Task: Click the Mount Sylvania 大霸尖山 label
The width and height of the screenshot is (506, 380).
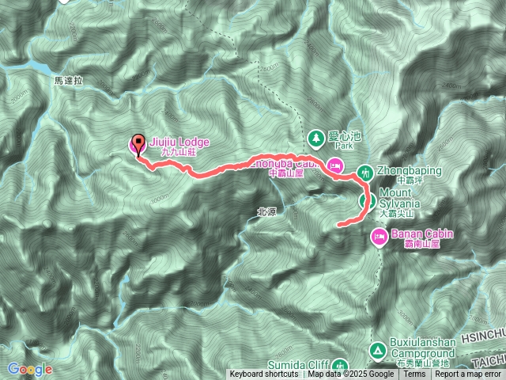Action: tap(399, 203)
